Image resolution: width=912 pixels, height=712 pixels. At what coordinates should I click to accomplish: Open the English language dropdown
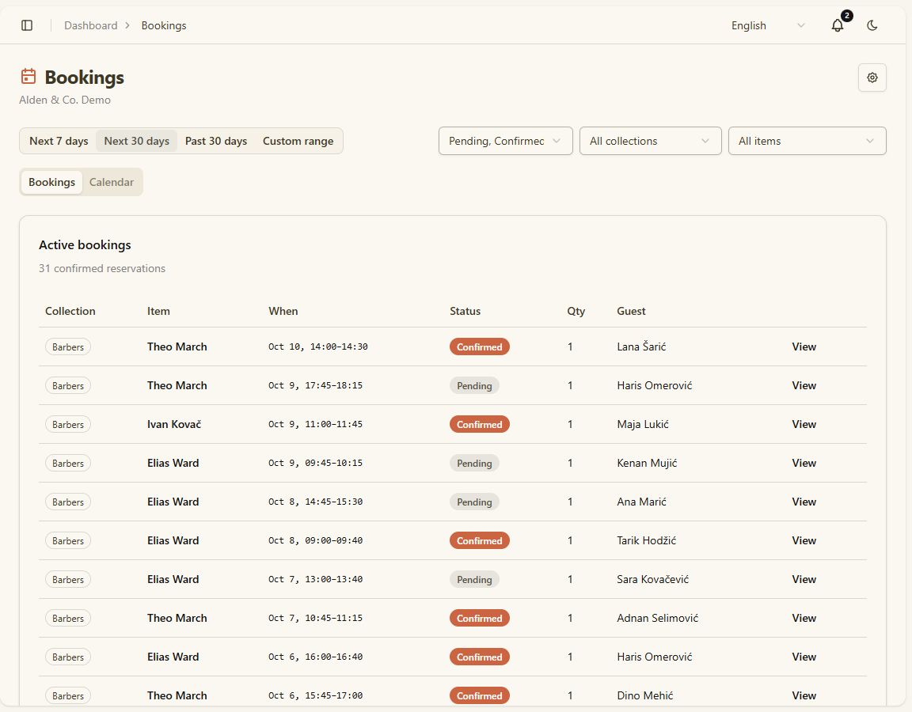tap(768, 25)
